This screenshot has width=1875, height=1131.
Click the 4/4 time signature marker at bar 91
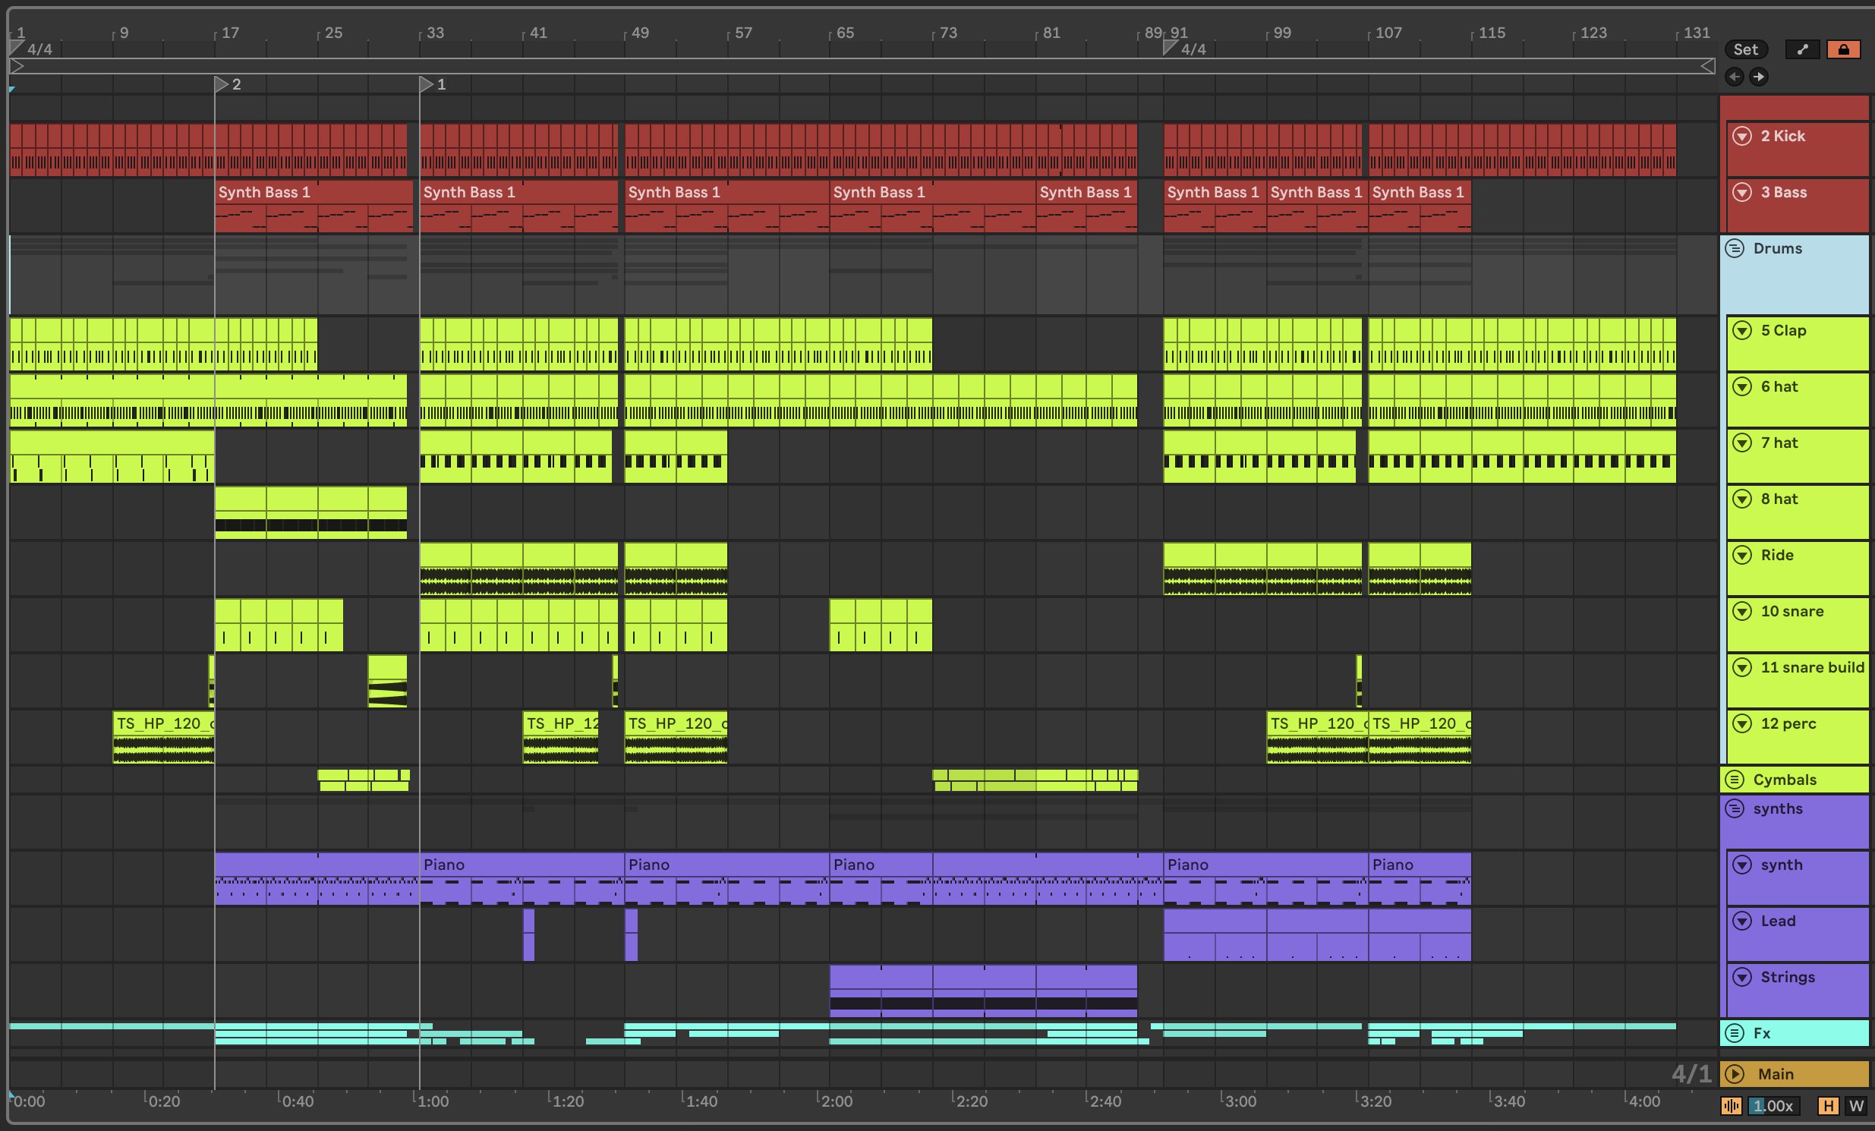(x=1193, y=49)
